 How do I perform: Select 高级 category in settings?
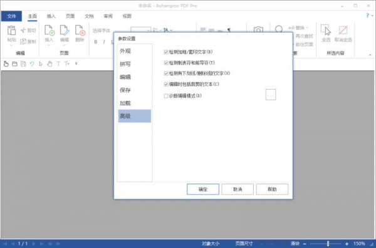click(x=135, y=116)
